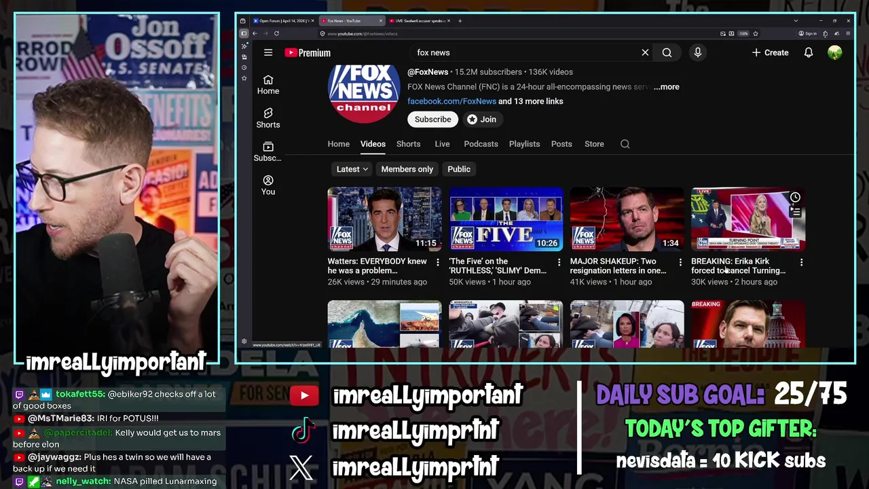Open the Podcasts tab
Viewport: 869px width, 489px height.
click(481, 144)
